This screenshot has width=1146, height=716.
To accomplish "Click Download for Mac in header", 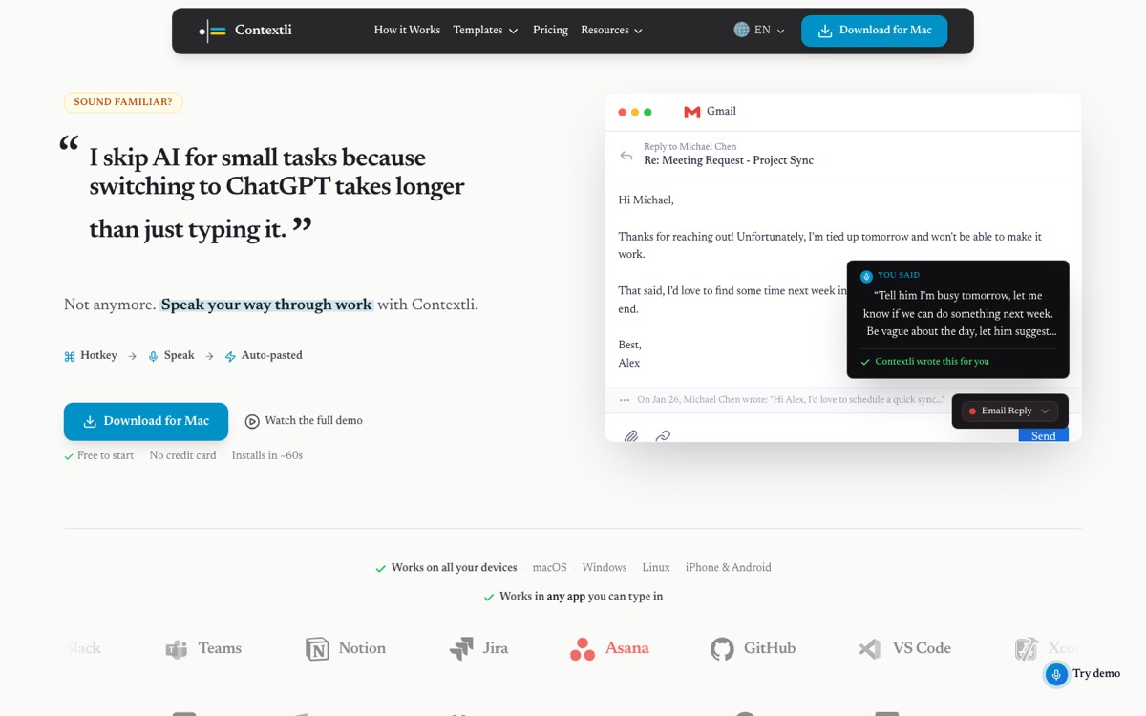I will 874,31.
